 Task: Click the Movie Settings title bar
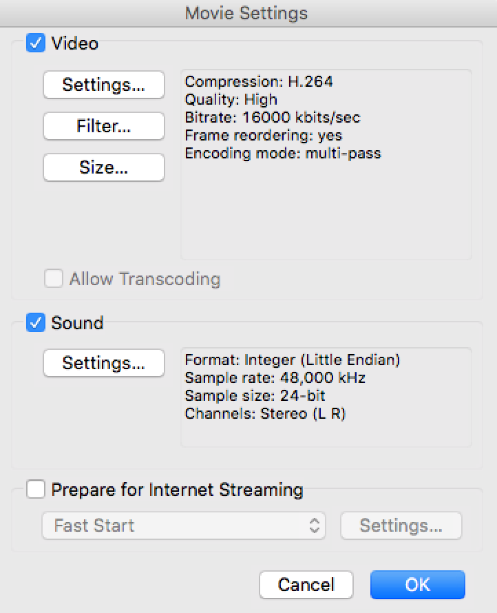point(246,13)
